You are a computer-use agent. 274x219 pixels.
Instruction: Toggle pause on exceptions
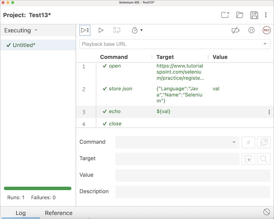point(251,30)
